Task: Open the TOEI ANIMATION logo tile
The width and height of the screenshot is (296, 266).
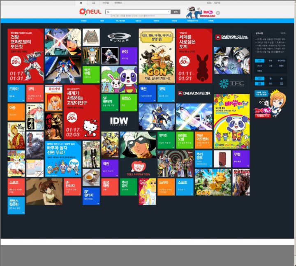Action: click(138, 168)
